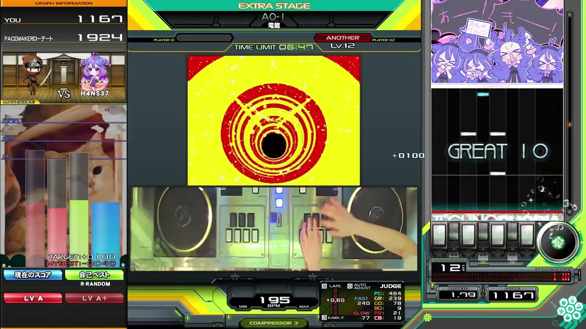Open the background animation video panel
The width and height of the screenshot is (586, 329).
(x=274, y=120)
